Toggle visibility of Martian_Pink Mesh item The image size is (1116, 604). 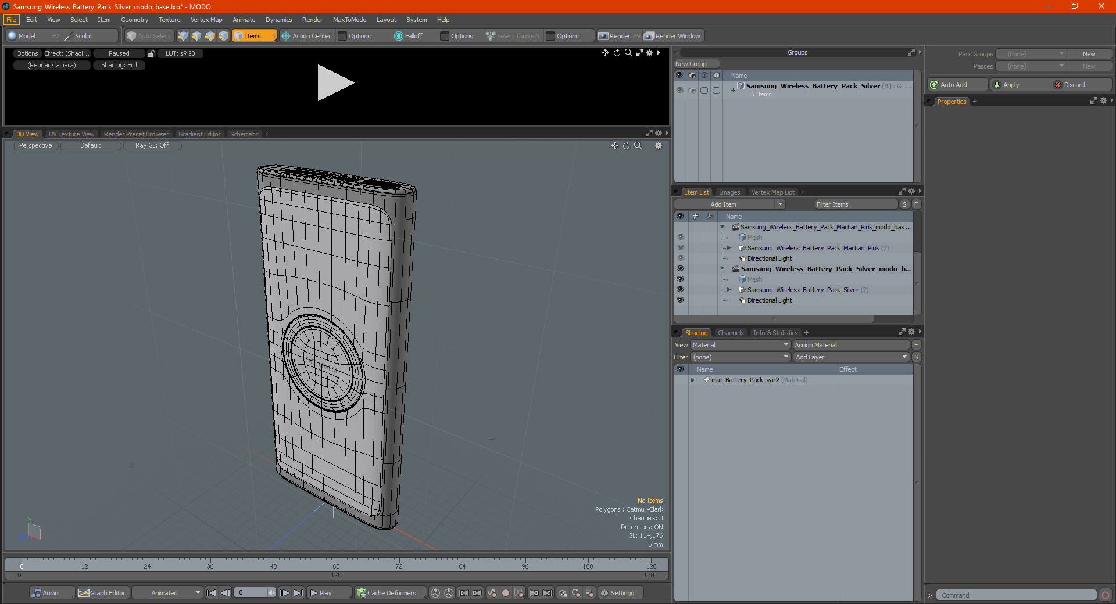[680, 238]
